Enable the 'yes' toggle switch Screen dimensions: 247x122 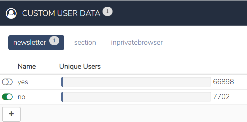tap(7, 82)
